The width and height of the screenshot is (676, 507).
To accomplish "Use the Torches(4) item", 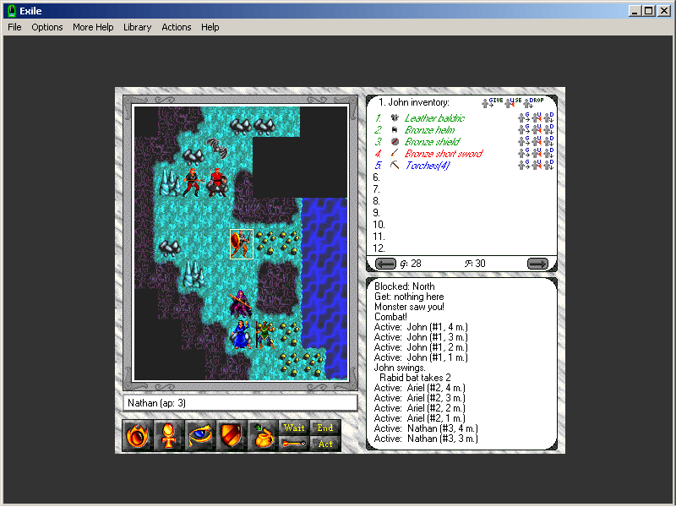I will point(537,165).
